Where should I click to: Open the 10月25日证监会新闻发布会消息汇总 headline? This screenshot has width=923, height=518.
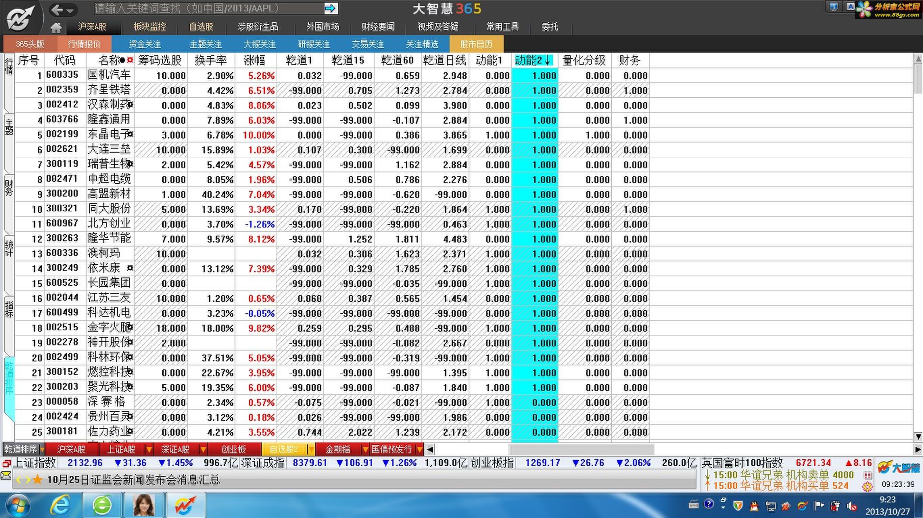pos(133,480)
